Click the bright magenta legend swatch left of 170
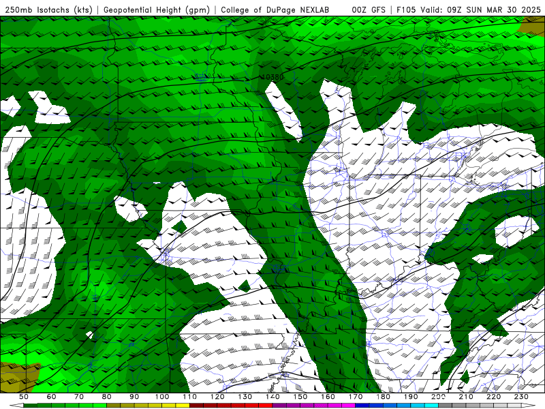Viewport: 545px width, 409px height. [349, 406]
